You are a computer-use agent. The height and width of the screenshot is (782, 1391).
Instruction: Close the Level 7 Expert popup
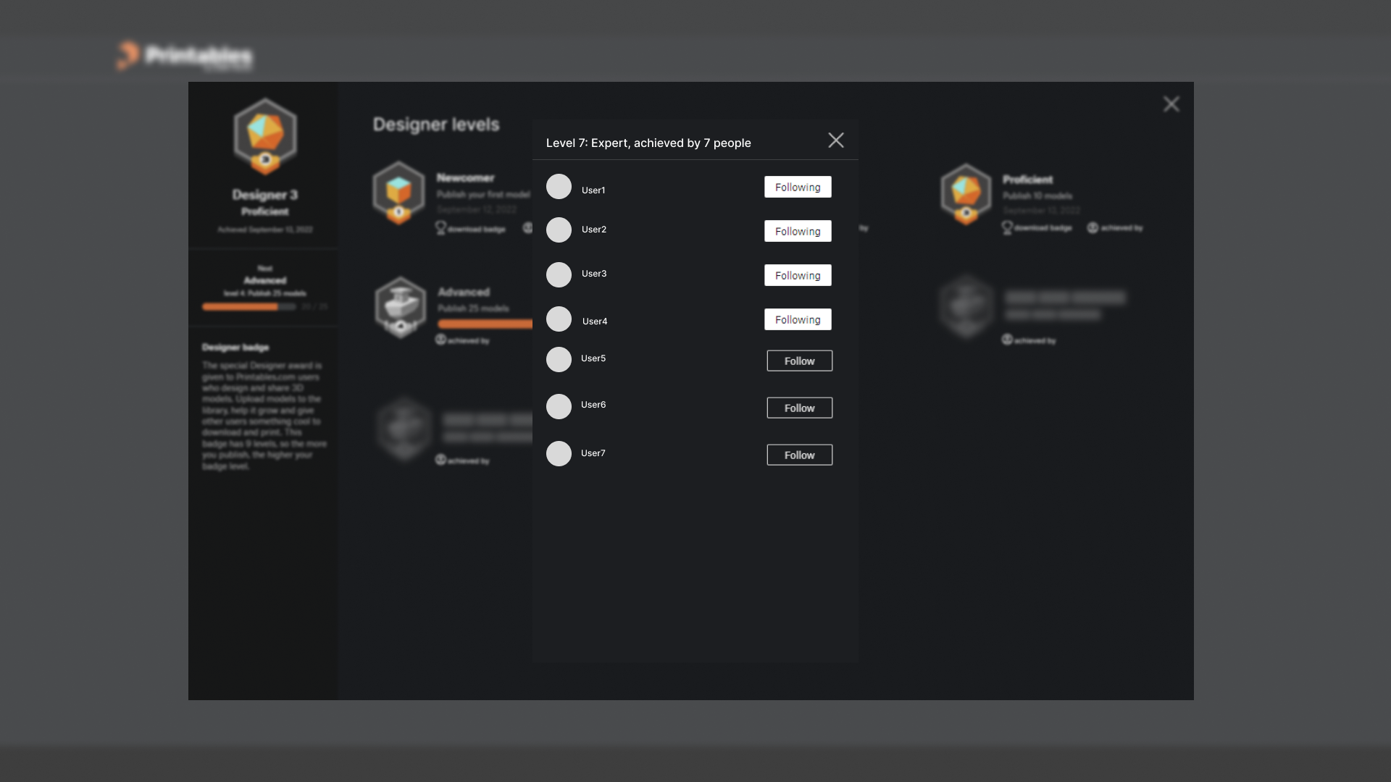click(x=836, y=142)
